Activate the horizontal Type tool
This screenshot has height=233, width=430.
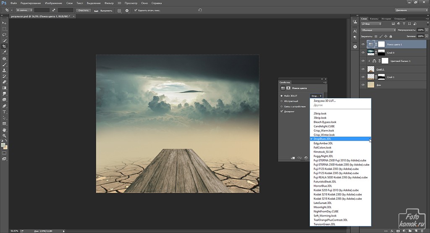pyautogui.click(x=5, y=112)
